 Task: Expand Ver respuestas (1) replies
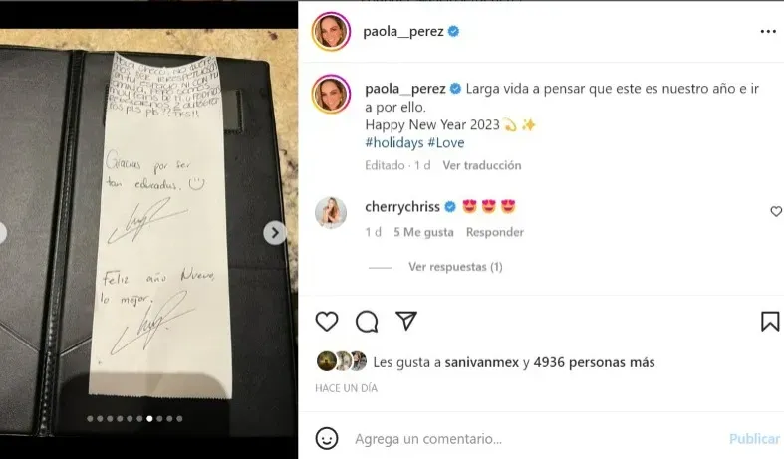click(x=455, y=267)
